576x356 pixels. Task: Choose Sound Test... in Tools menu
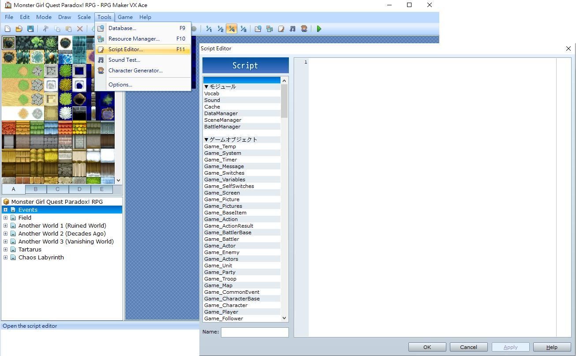(x=143, y=60)
